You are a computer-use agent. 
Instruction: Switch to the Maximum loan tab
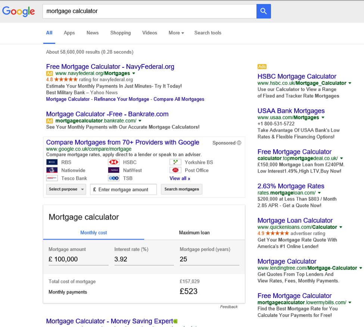pyautogui.click(x=194, y=232)
